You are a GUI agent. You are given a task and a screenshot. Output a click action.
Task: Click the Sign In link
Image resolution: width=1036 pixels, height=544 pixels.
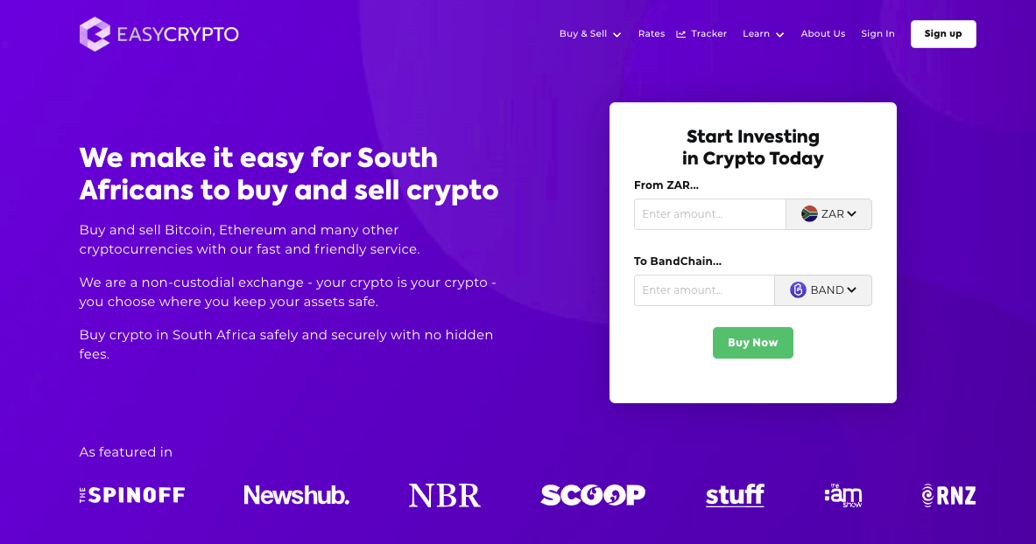point(877,33)
